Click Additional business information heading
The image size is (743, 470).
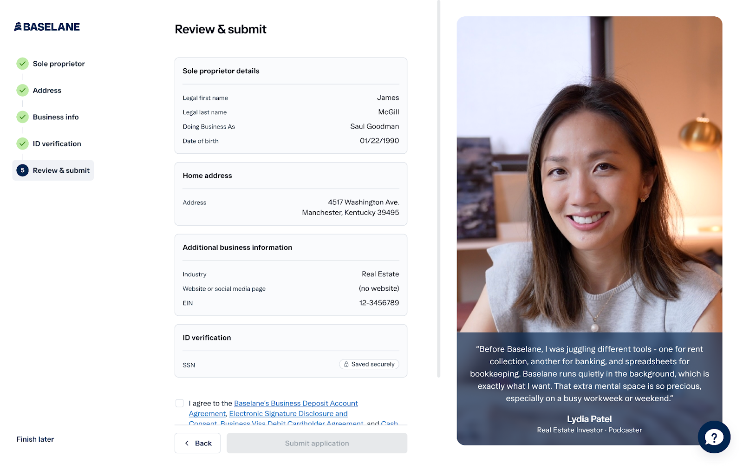237,248
